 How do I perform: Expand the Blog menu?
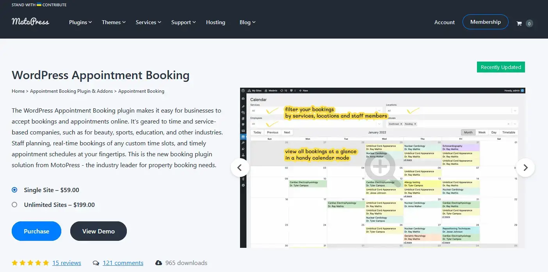247,22
